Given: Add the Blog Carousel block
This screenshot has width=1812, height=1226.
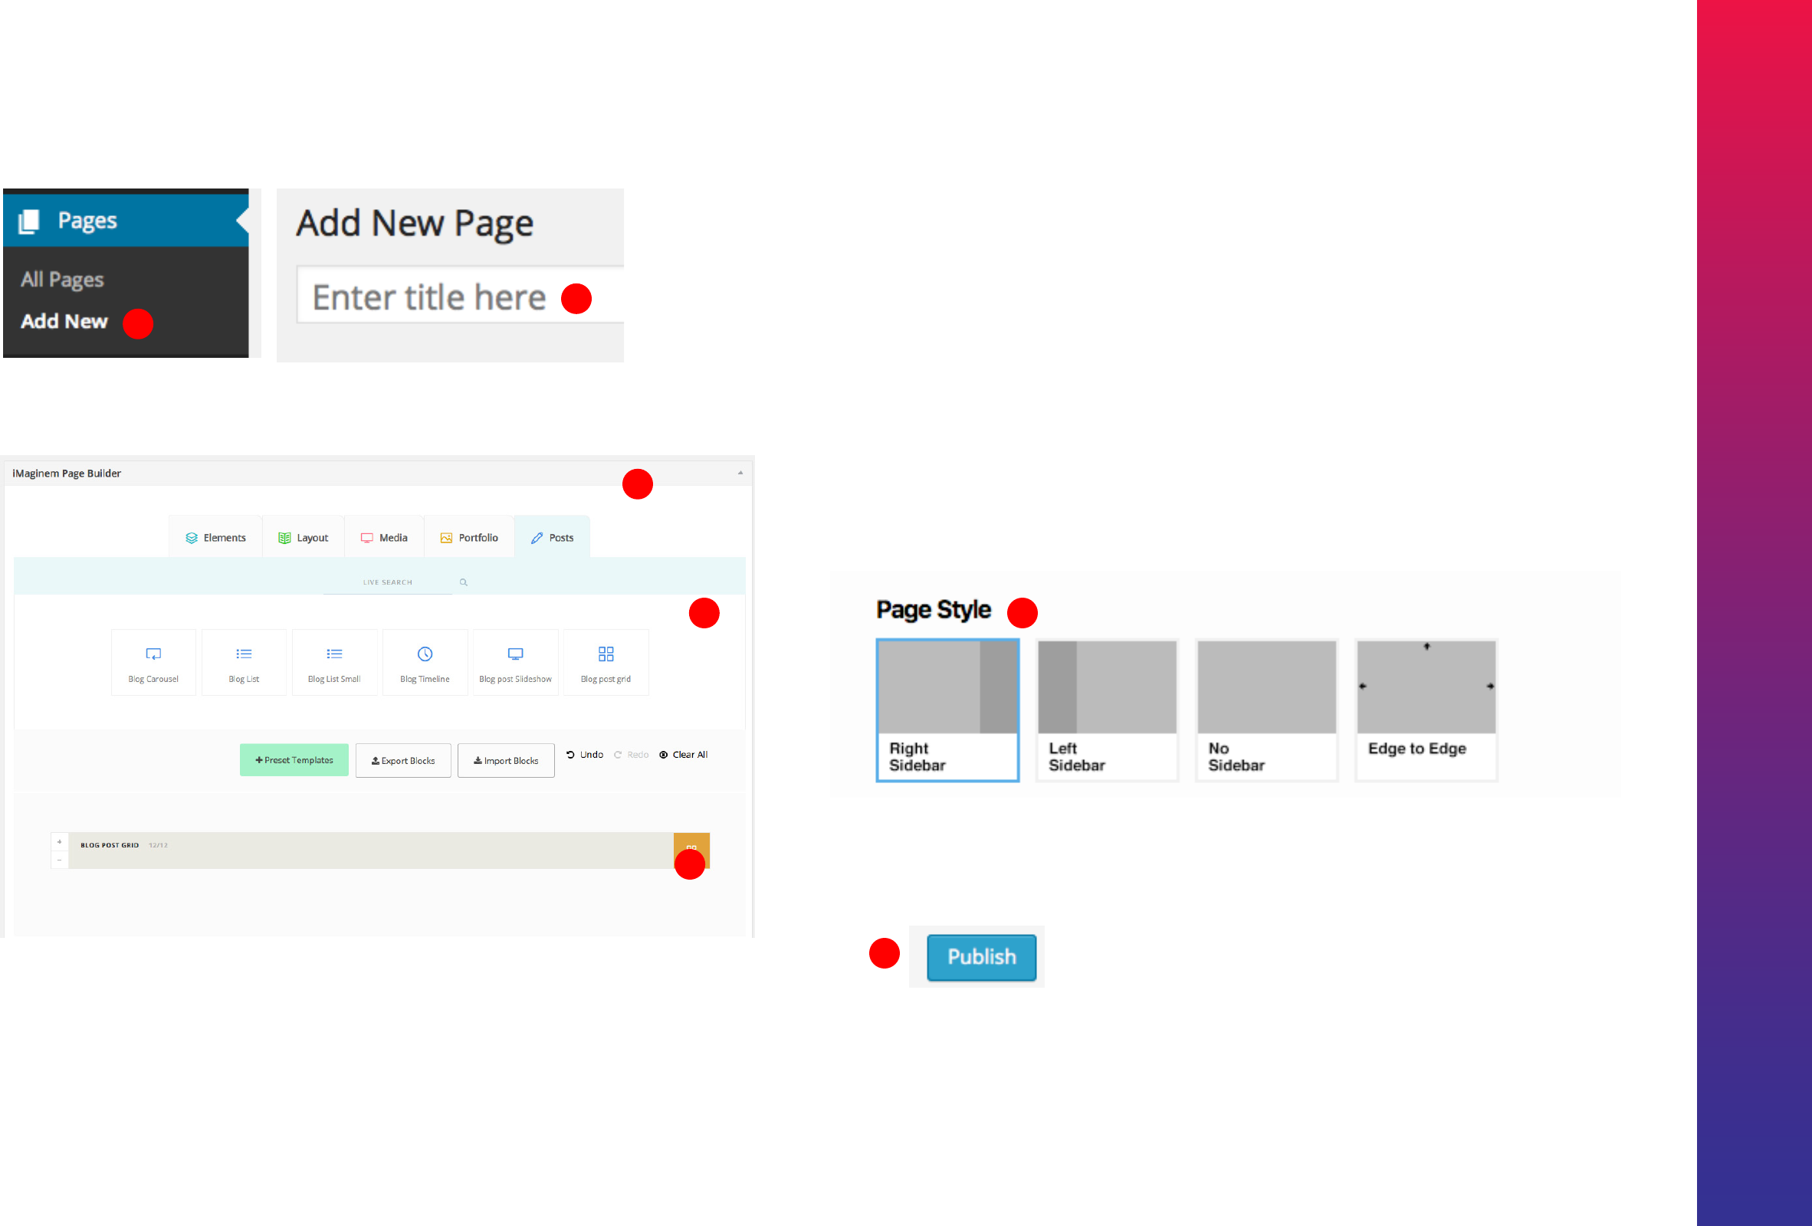Looking at the screenshot, I should tap(153, 663).
